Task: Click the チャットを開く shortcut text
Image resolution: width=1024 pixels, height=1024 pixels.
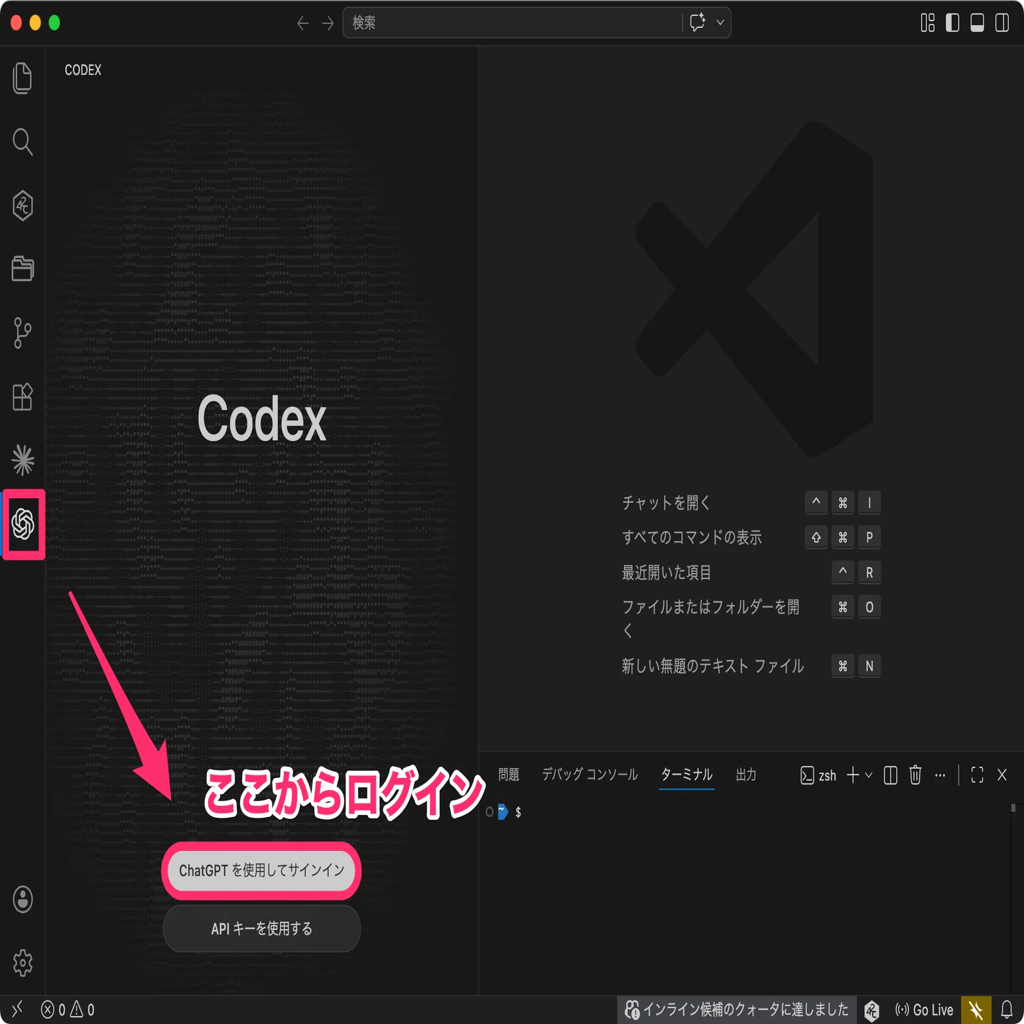Action: click(666, 503)
